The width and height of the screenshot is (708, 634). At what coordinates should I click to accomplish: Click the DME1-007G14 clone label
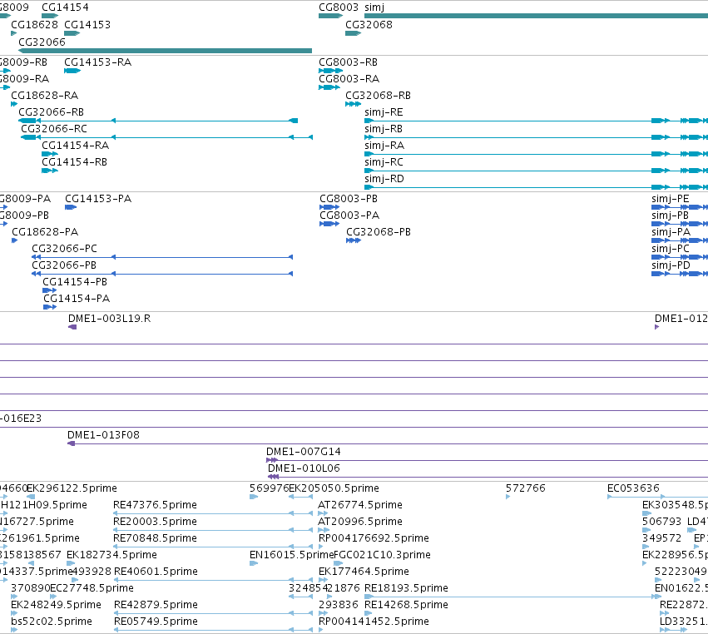304,452
